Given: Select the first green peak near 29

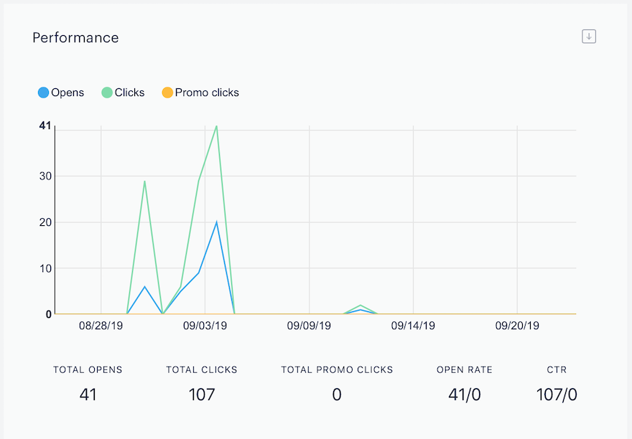Looking at the screenshot, I should click(144, 181).
